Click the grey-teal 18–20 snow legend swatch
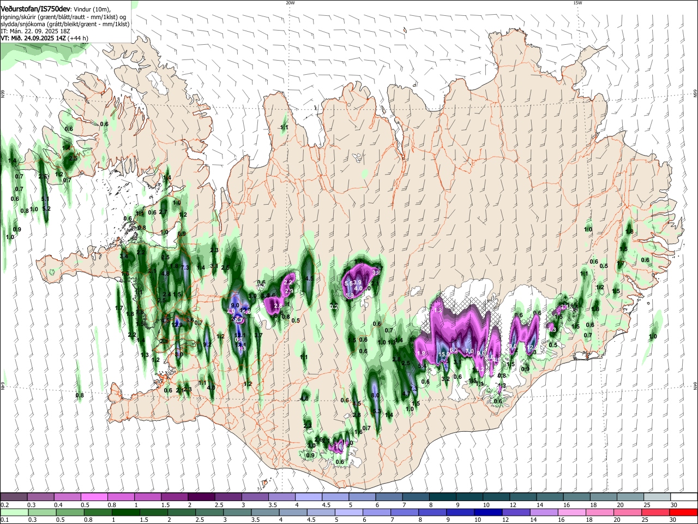The image size is (698, 524). (x=603, y=497)
